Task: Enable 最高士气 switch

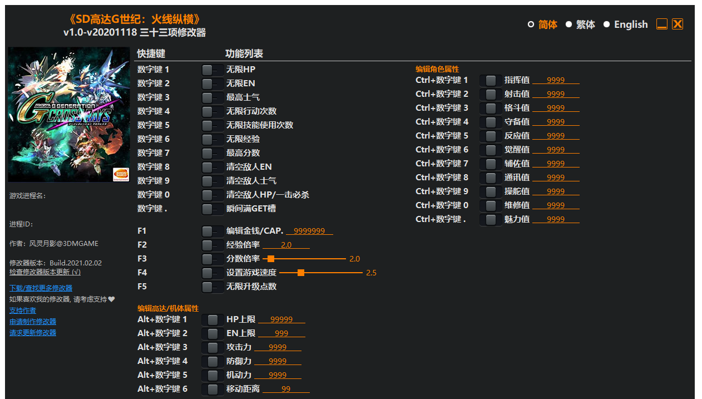Action: [x=212, y=97]
